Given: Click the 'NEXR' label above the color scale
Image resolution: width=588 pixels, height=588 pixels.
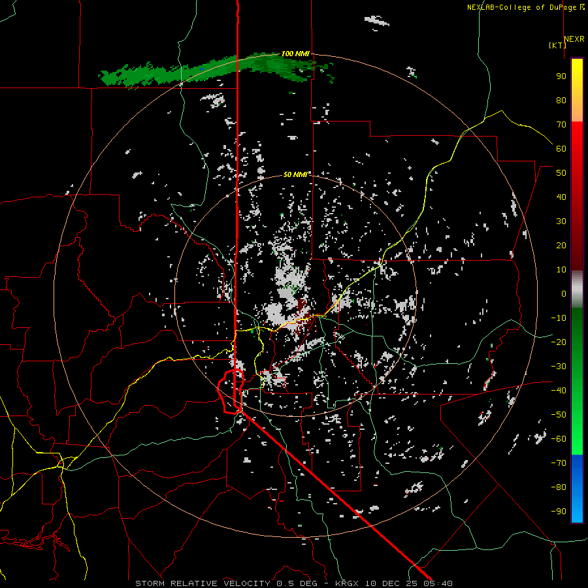Looking at the screenshot, I should coord(574,39).
